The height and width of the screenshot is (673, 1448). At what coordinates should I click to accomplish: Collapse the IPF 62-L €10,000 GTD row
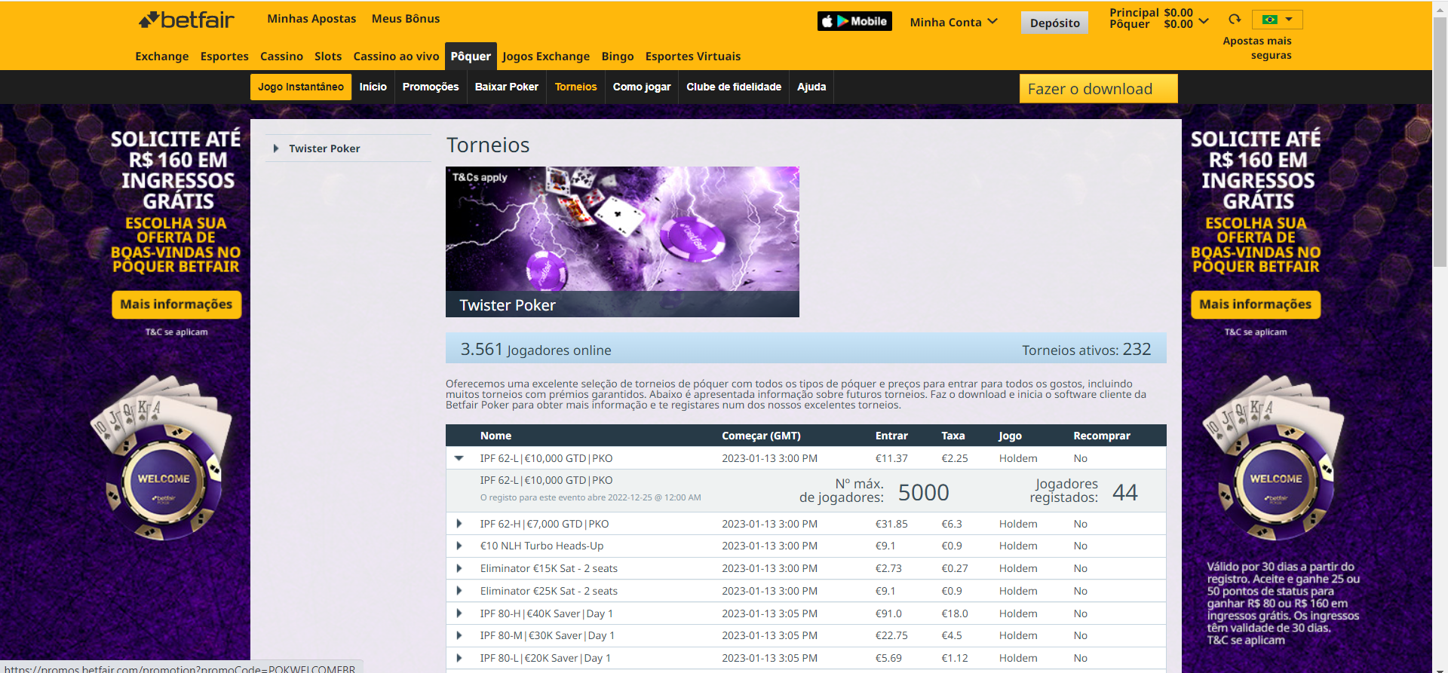pyautogui.click(x=459, y=458)
